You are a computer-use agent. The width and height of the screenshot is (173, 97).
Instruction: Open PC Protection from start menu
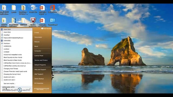39,83
